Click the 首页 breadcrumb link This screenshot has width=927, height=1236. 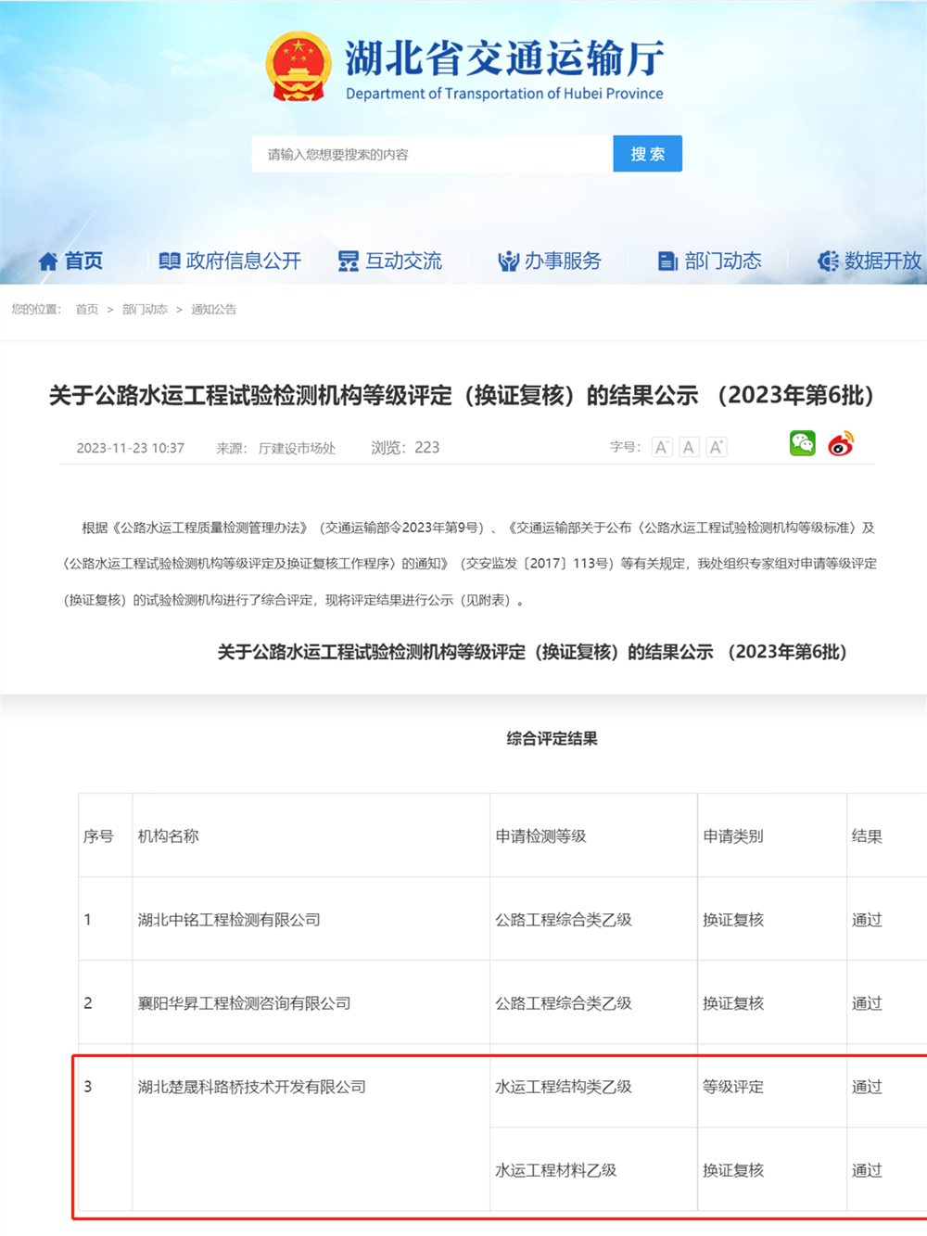point(87,310)
